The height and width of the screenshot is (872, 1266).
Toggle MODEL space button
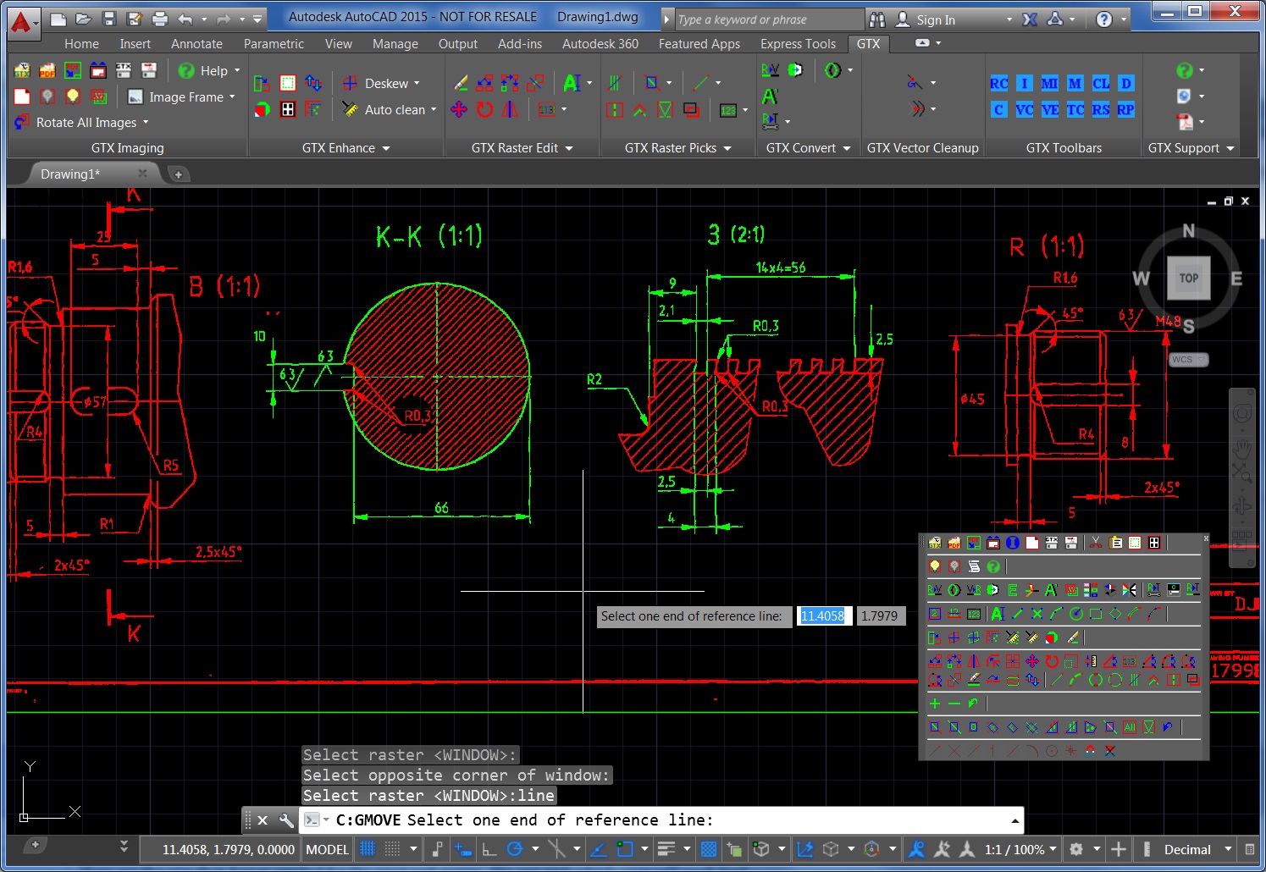click(x=327, y=849)
